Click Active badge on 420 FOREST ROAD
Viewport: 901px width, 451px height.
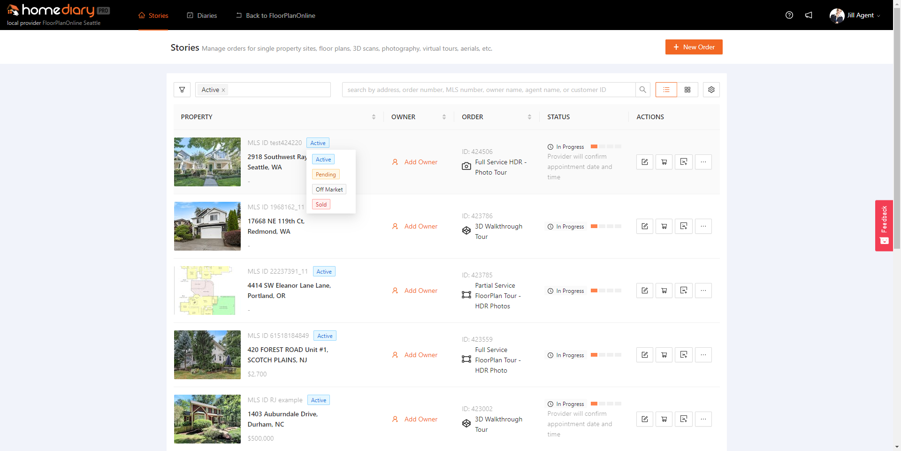(325, 336)
